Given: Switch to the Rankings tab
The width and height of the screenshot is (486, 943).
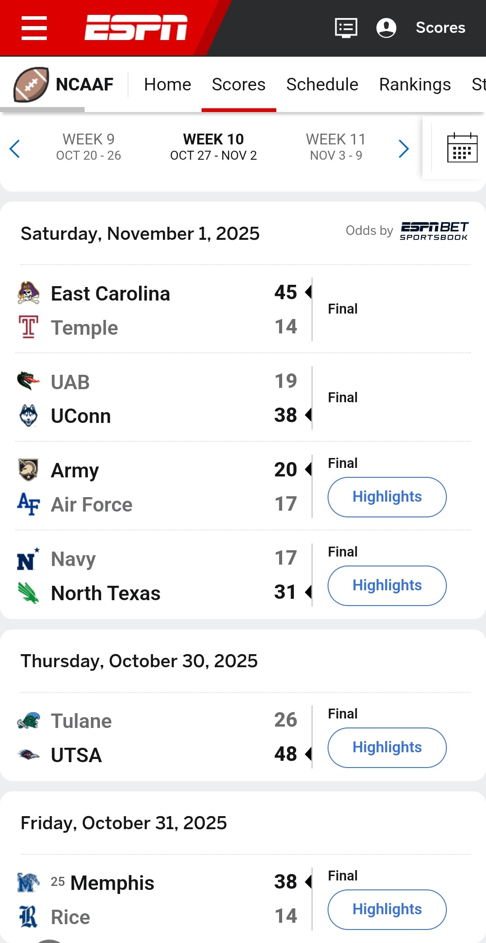Looking at the screenshot, I should 414,85.
